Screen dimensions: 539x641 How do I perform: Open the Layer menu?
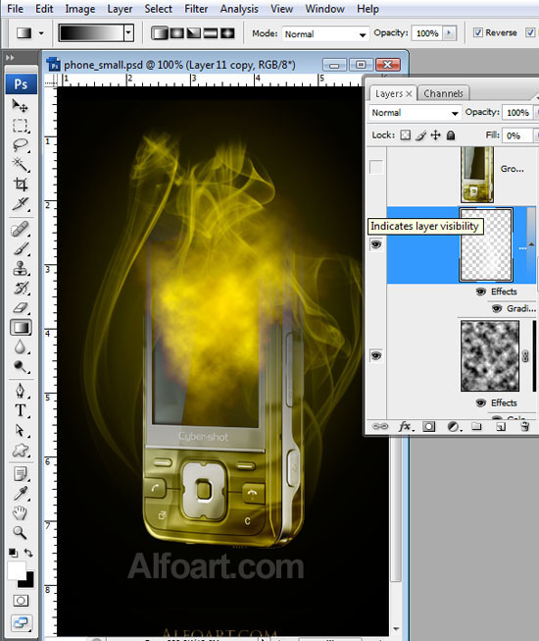point(120,9)
